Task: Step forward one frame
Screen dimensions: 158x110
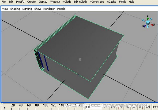Action: [x=149, y=107]
